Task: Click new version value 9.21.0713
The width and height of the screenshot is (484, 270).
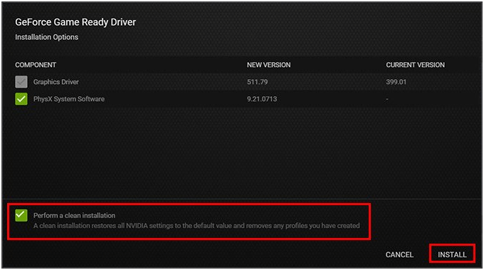Action: tap(262, 99)
